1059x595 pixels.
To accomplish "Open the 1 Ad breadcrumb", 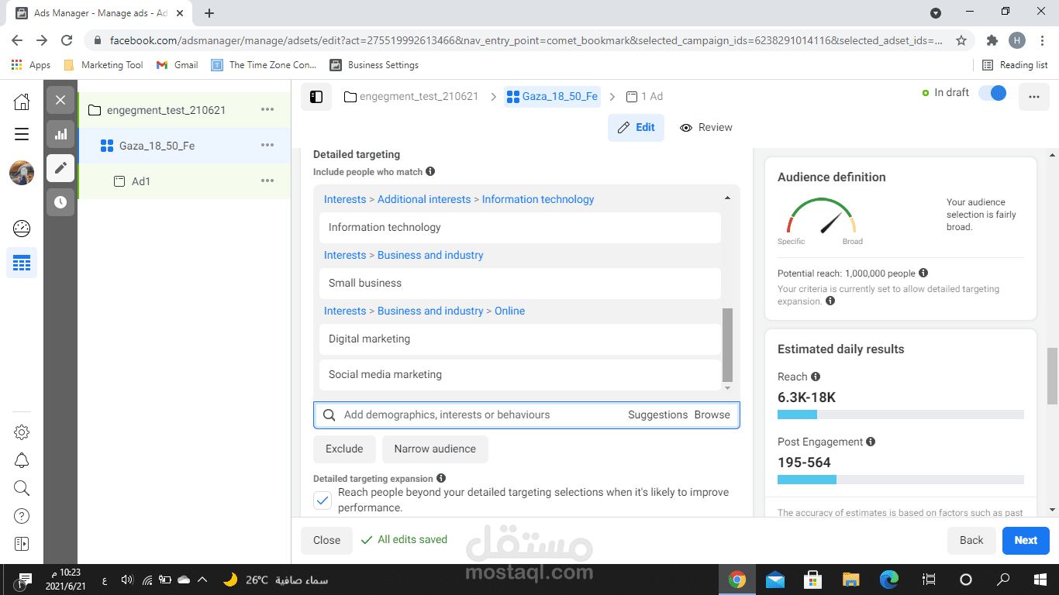I will (644, 97).
